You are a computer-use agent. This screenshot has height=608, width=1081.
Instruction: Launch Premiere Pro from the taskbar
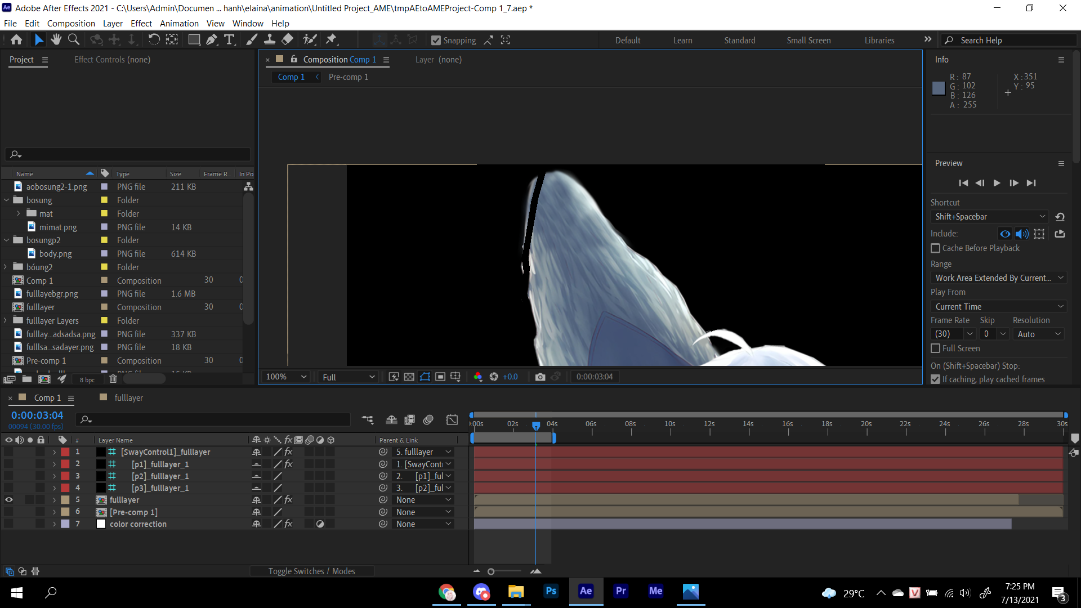621,592
